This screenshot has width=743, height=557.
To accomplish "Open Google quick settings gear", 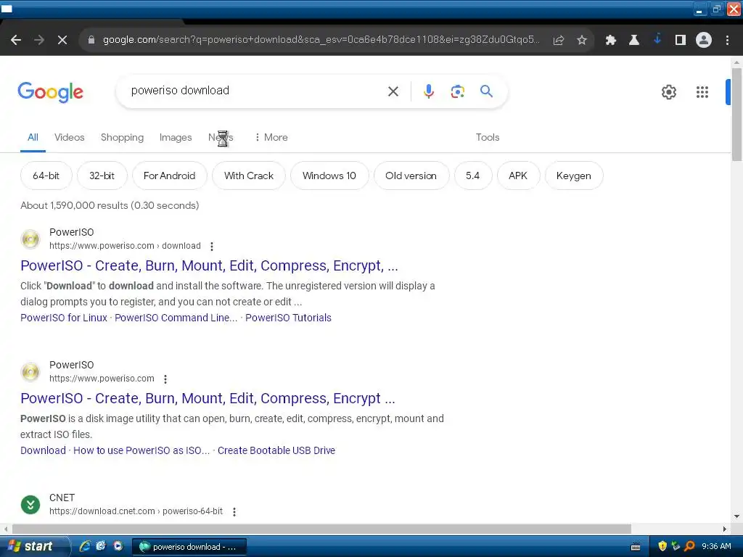I will (669, 92).
